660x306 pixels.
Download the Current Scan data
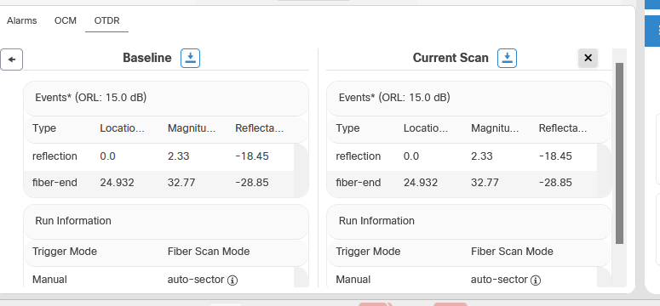[507, 58]
